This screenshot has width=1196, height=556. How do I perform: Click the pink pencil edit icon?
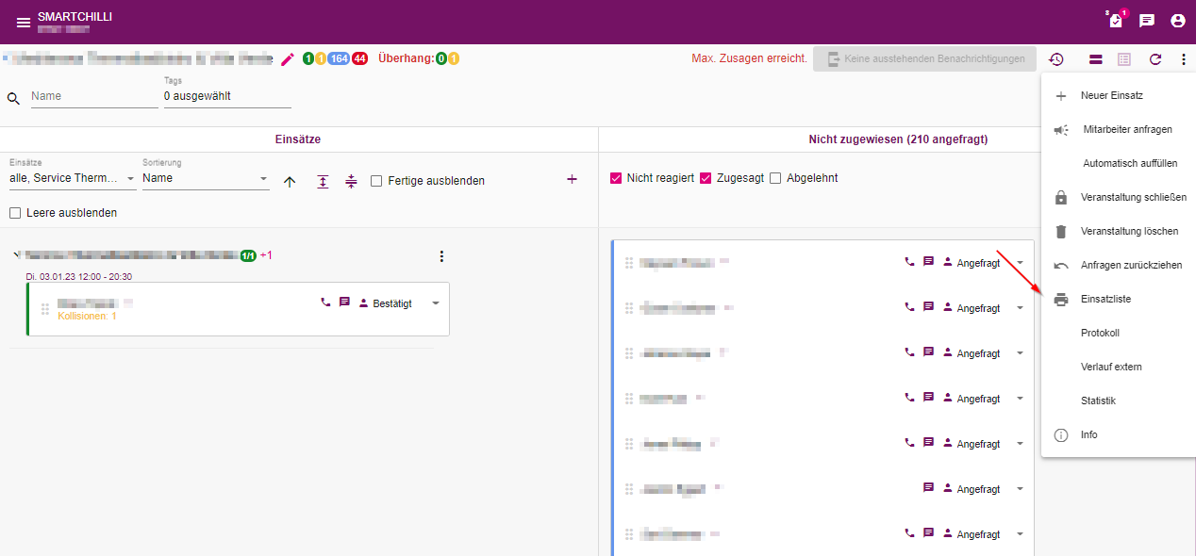click(288, 59)
